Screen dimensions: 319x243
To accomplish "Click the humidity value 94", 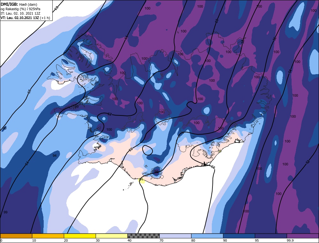I will click(x=55, y=156).
